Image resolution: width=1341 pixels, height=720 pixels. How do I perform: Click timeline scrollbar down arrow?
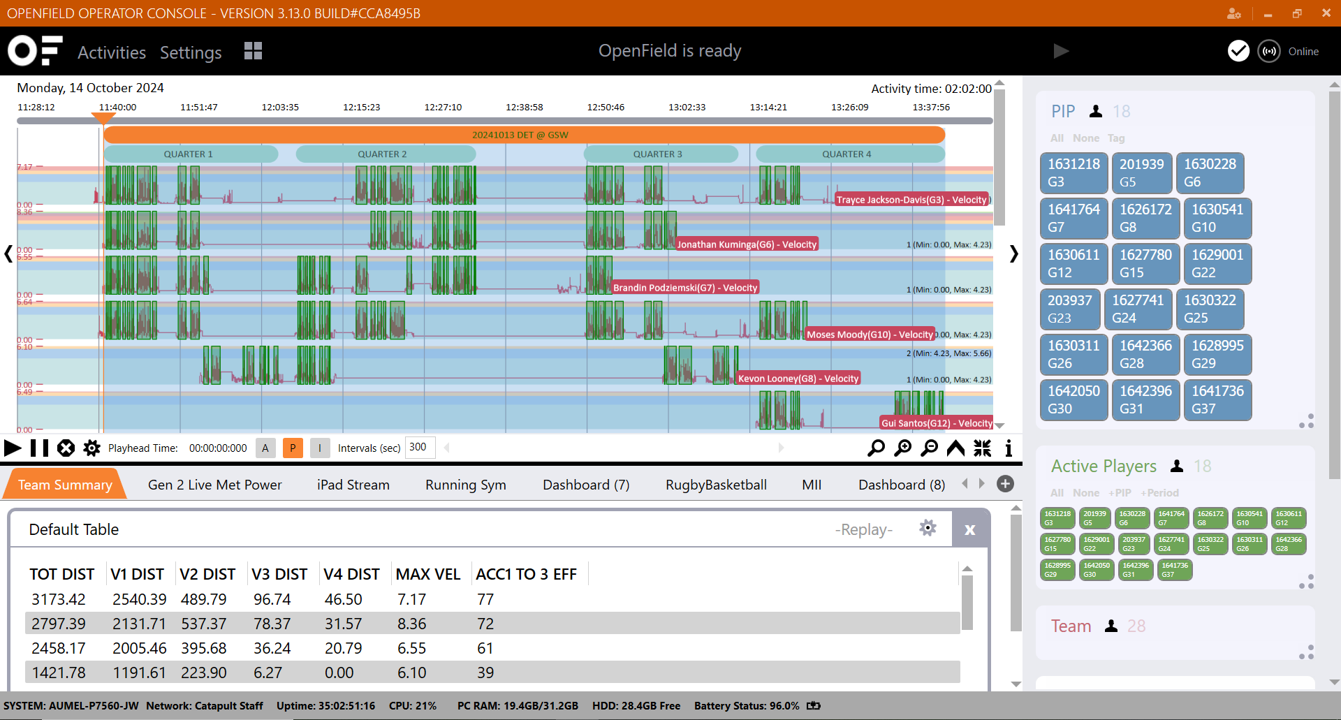pos(999,425)
